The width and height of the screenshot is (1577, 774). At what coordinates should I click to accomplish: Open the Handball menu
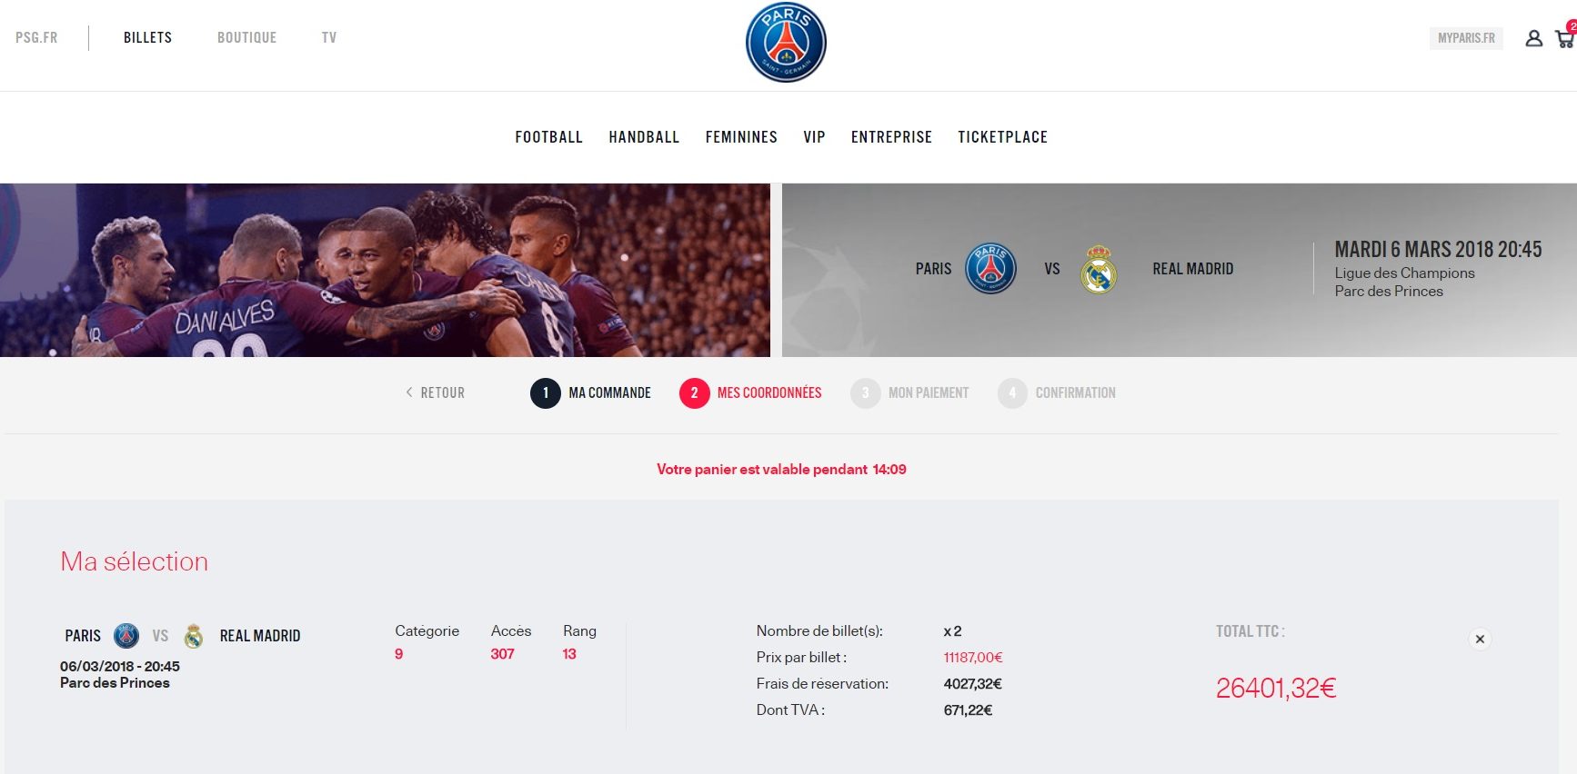tap(644, 137)
